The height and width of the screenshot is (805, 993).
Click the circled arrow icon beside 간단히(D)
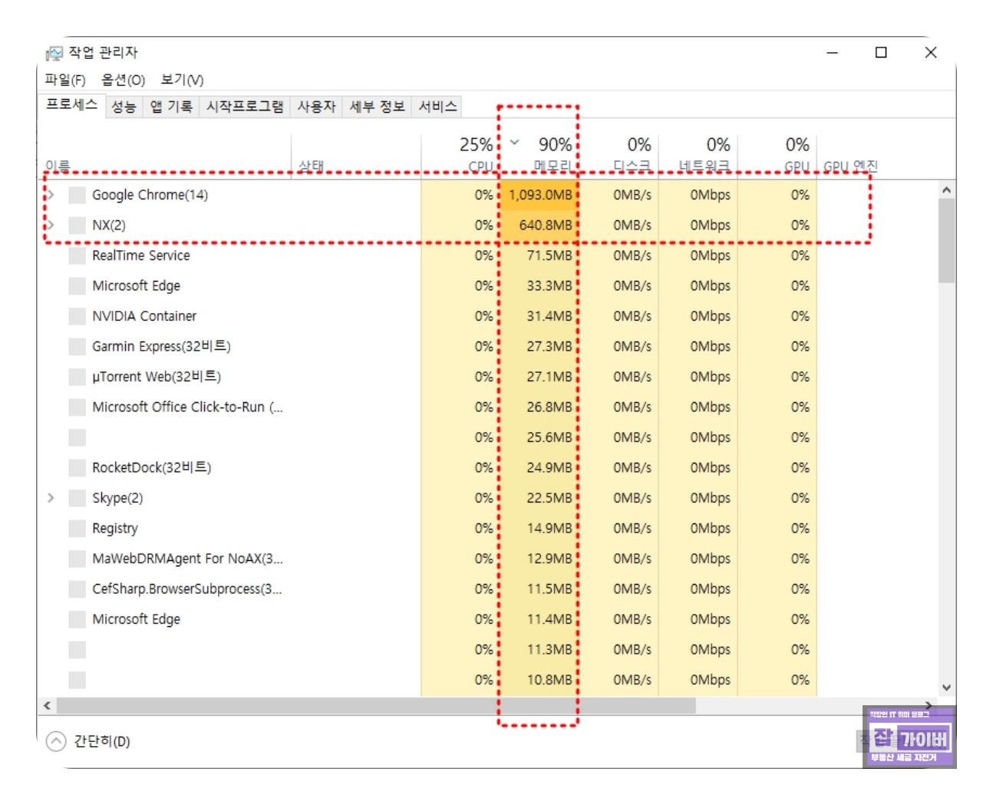pos(56,741)
